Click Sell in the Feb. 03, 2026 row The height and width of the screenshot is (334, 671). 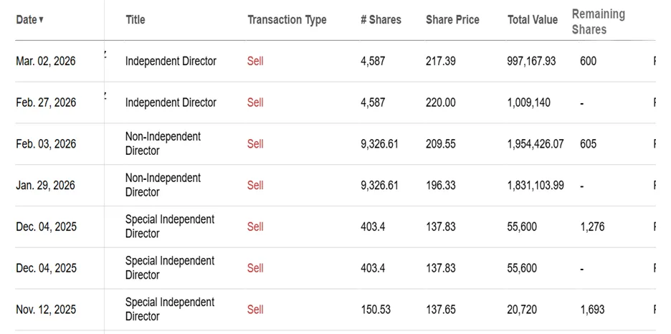pyautogui.click(x=255, y=144)
